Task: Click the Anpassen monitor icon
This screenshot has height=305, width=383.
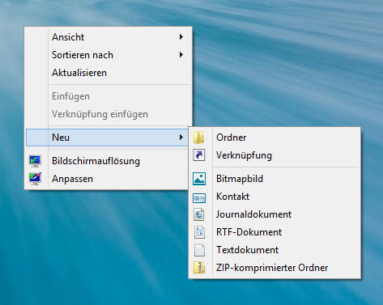Action: [x=35, y=179]
